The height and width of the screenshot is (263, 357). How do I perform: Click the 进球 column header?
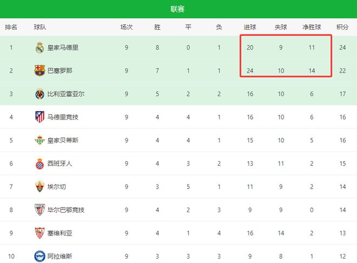click(x=250, y=27)
